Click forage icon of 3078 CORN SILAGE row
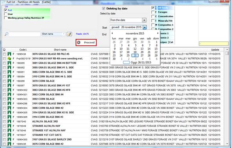The width and height of the screenshot is (231, 148). pyautogui.click(x=9, y=81)
